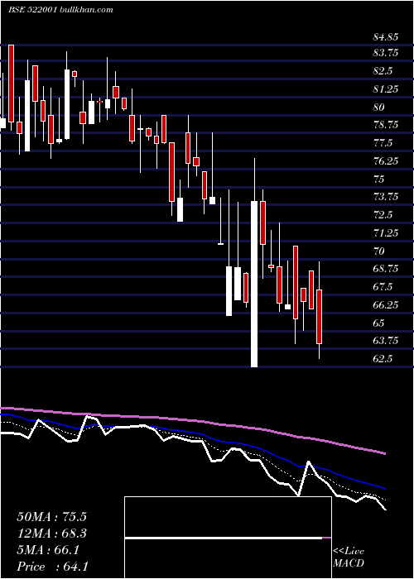Click the 12MA : 68.3 reading
Viewport: 414px width, 579px height.
point(52,534)
